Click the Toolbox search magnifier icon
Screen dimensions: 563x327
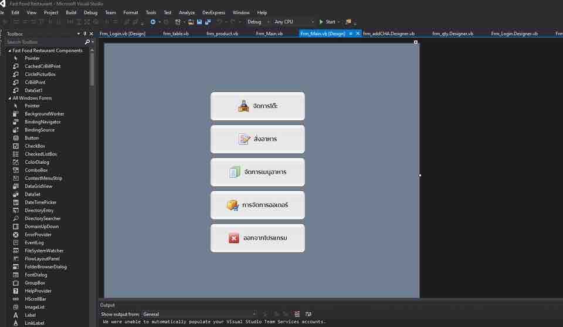click(87, 42)
